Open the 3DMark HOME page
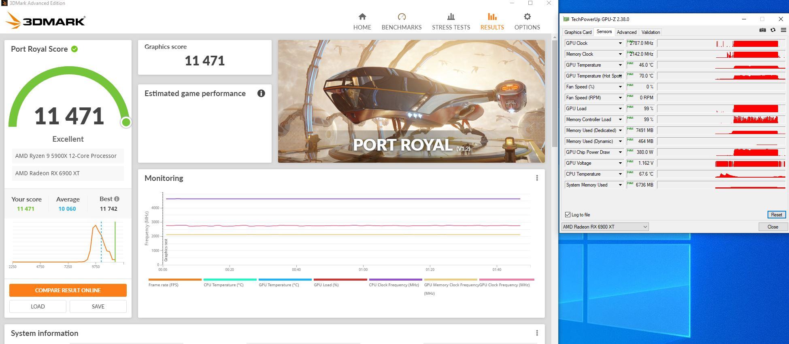Viewport: 789px width, 344px height. click(x=362, y=22)
